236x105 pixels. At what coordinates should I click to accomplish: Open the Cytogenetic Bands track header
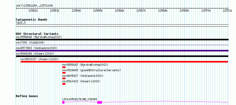(32, 20)
